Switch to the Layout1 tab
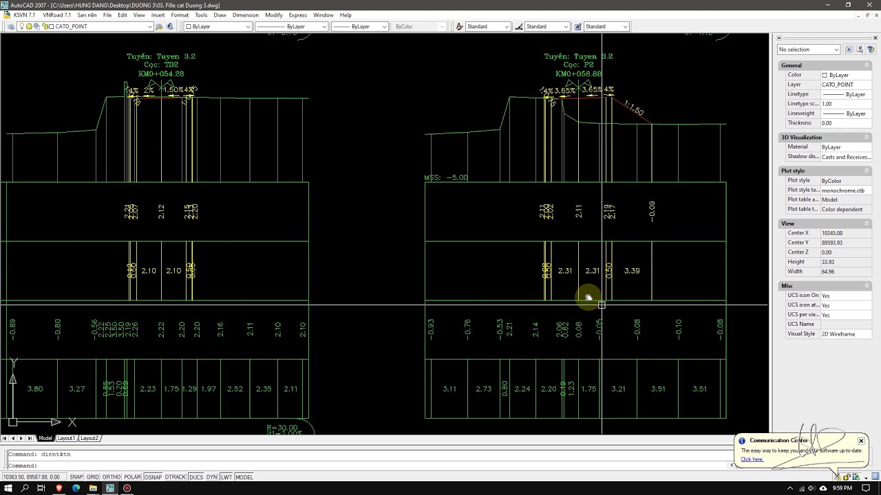 click(66, 438)
